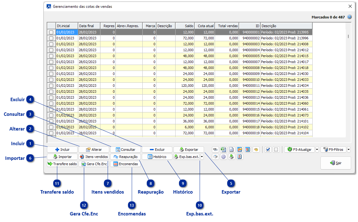Click the Transfere saldo button

click(x=62, y=164)
